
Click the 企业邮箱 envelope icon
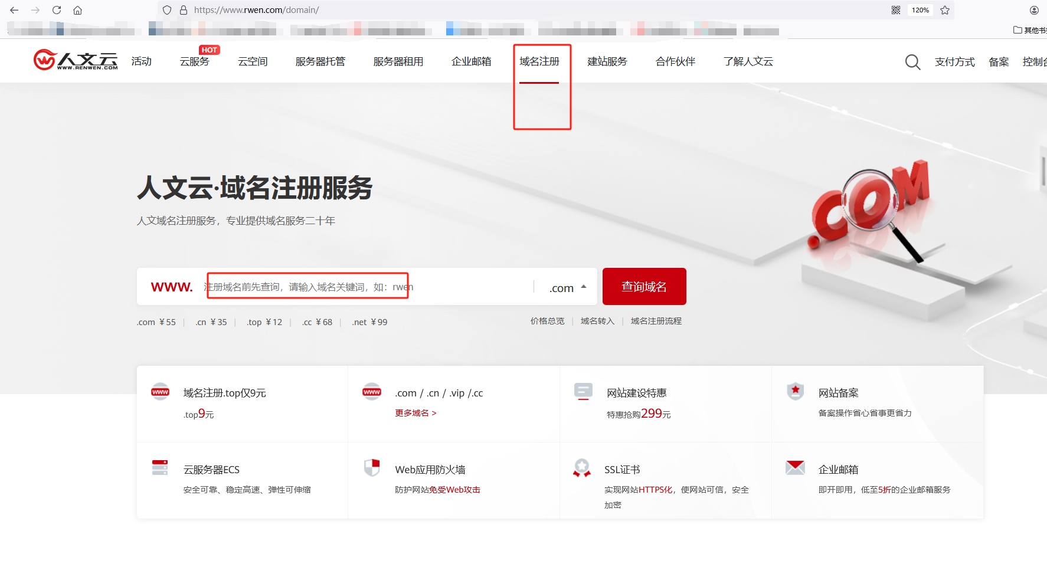pyautogui.click(x=795, y=468)
